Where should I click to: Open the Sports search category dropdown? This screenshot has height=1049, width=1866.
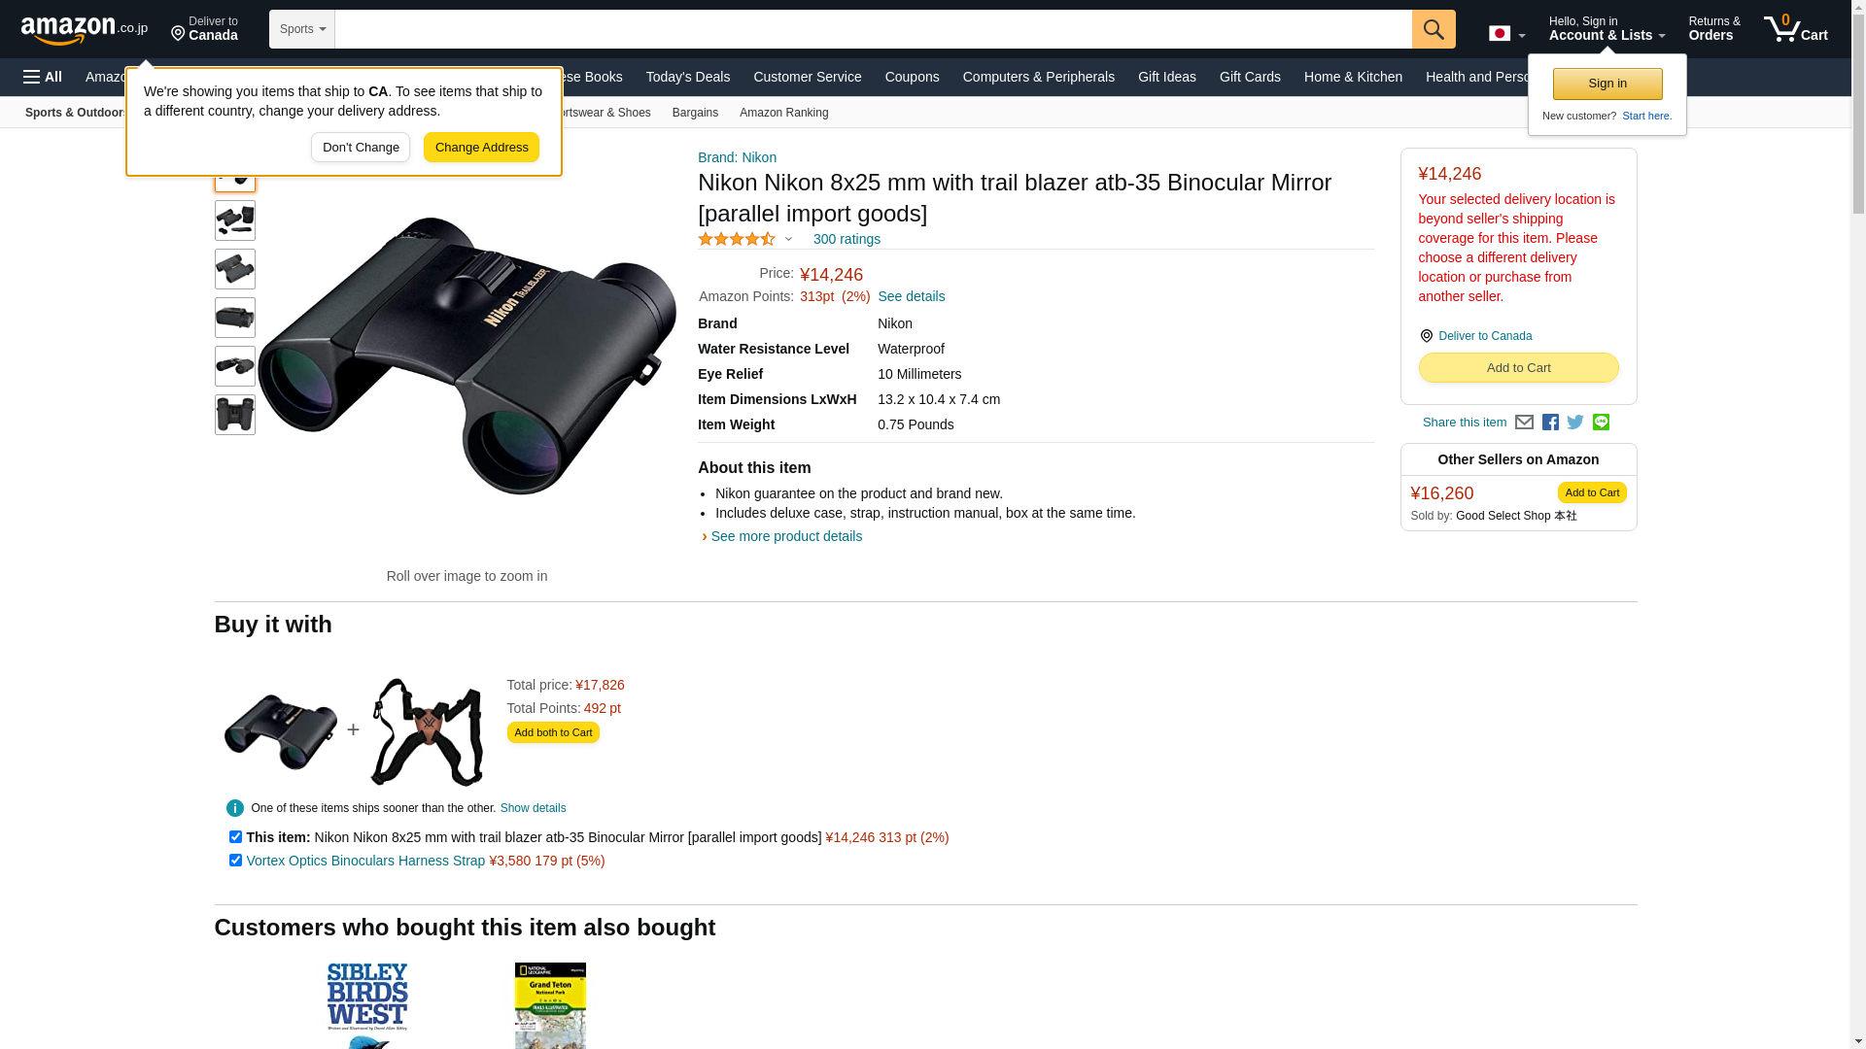coord(302,29)
